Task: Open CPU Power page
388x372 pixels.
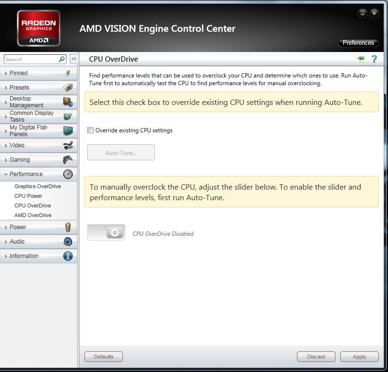Action: point(28,196)
